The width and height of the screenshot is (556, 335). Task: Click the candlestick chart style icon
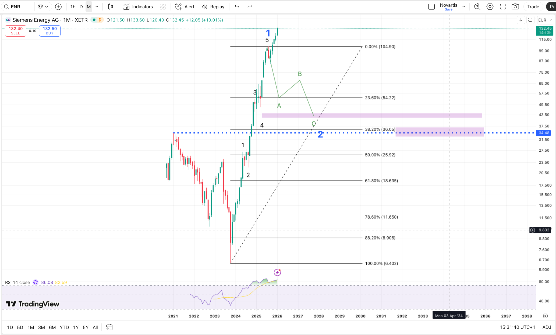coord(110,7)
